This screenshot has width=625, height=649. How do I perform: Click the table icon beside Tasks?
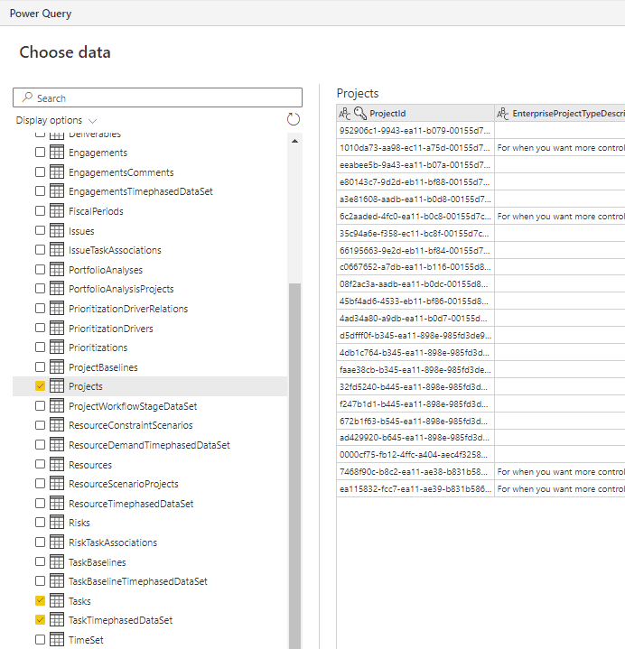pos(57,600)
